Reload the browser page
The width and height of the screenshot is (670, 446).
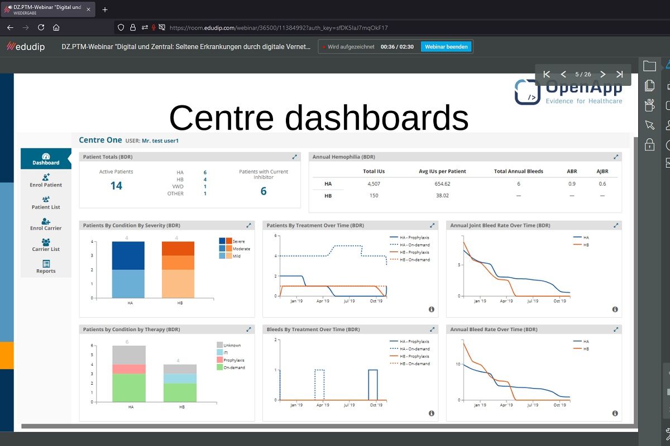click(41, 27)
